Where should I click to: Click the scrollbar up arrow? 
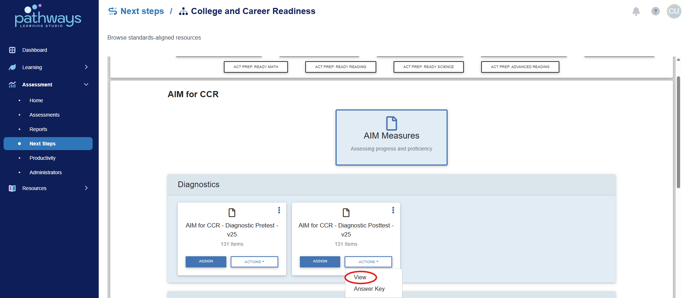[678, 60]
